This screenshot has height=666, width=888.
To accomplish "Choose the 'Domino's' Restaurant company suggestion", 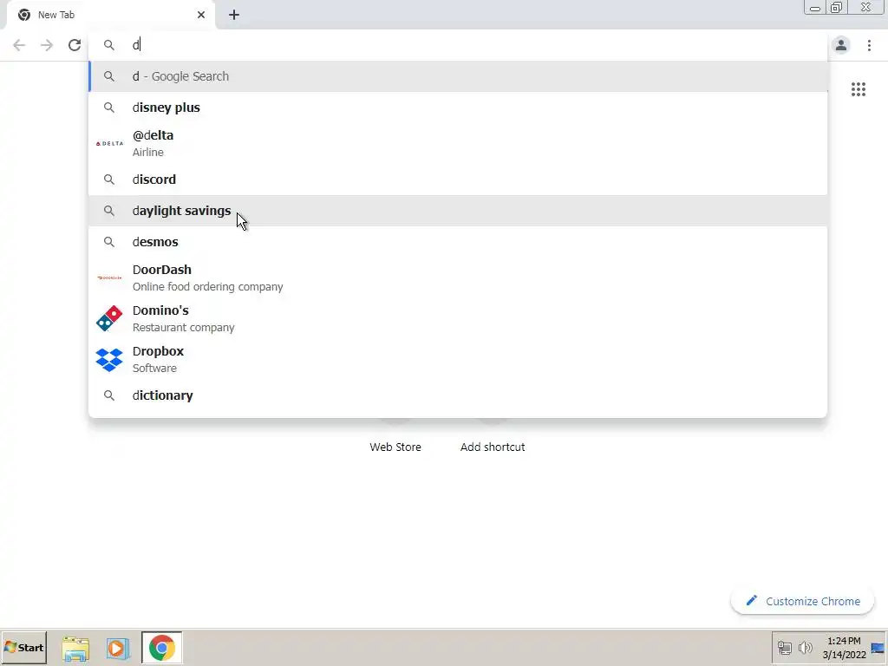I will point(458,318).
